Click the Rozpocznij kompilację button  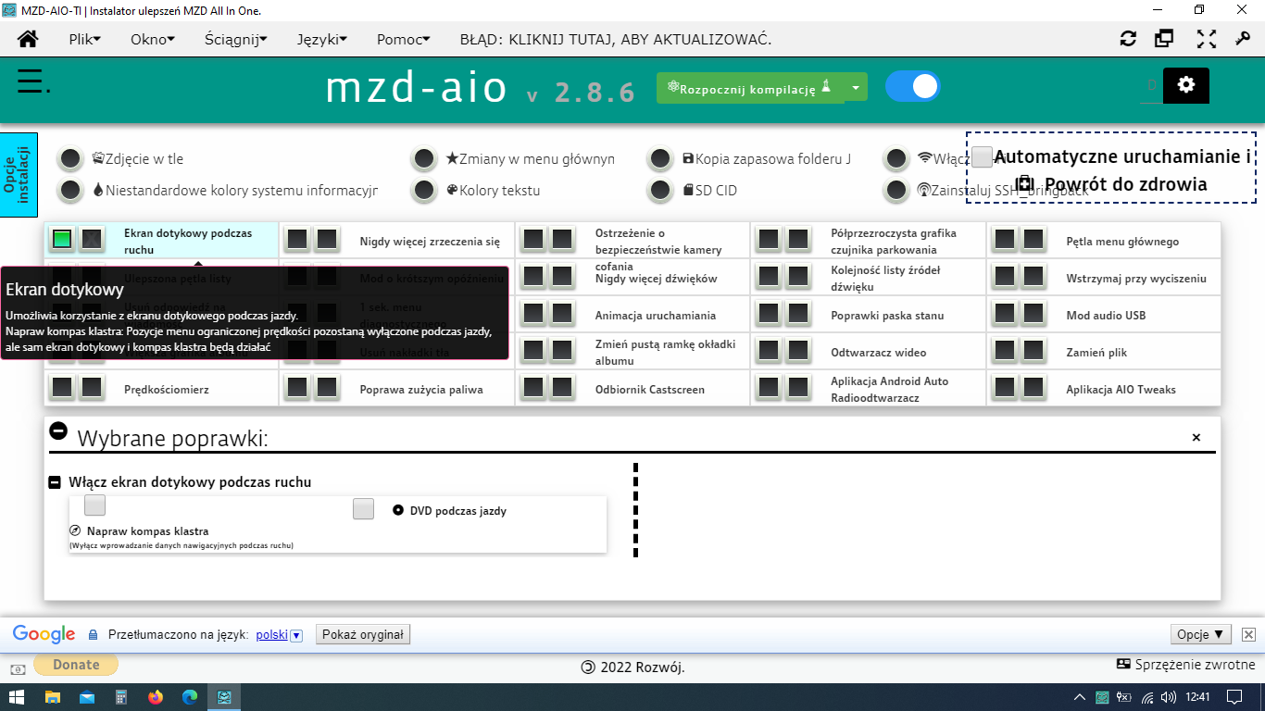[750, 88]
